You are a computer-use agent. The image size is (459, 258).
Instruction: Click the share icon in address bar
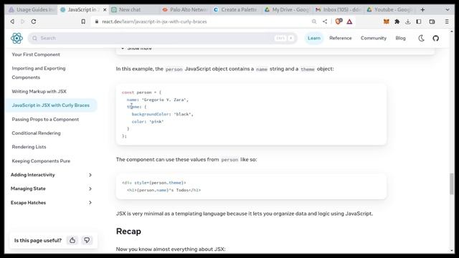coord(325,21)
